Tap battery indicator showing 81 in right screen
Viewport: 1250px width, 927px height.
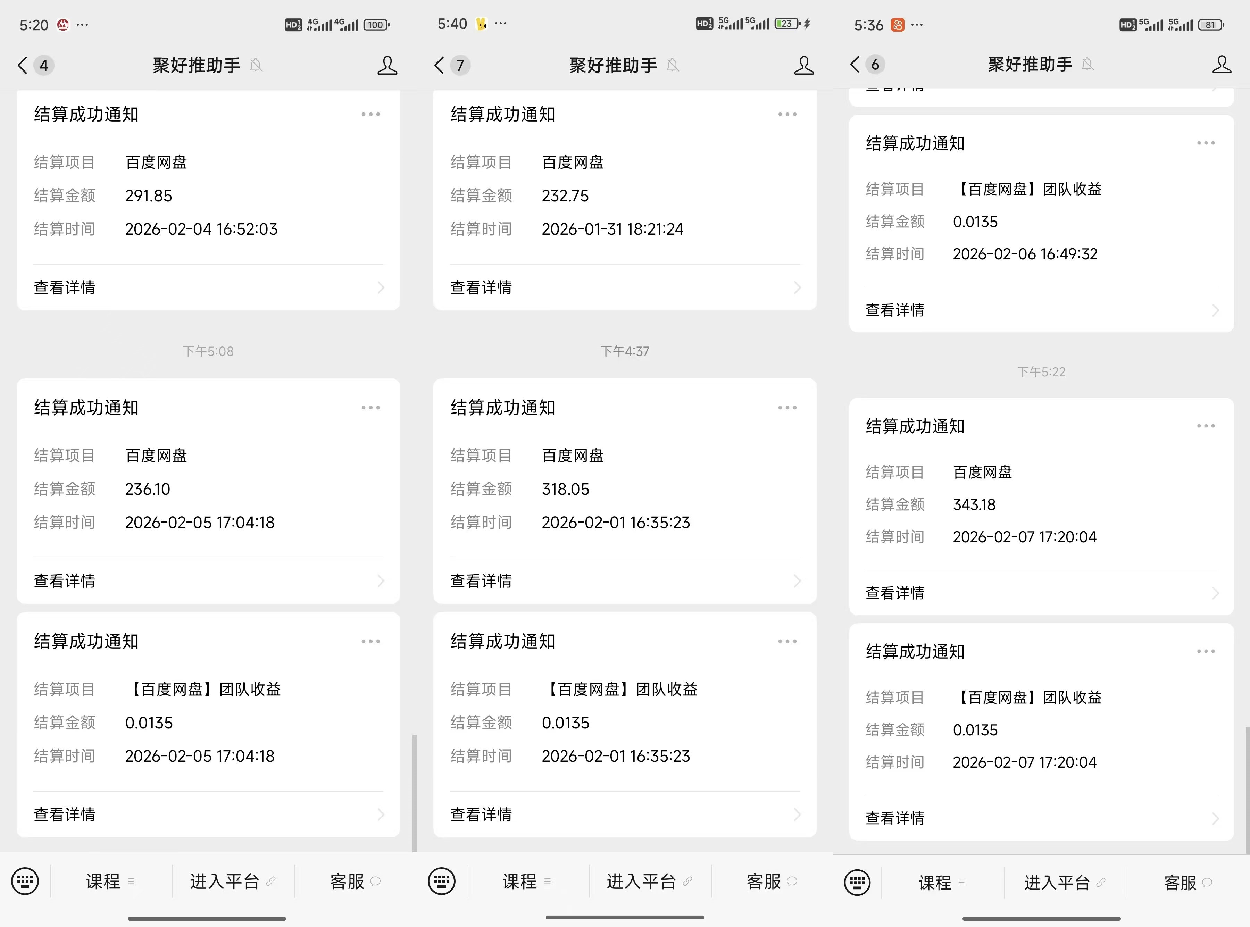point(1211,25)
